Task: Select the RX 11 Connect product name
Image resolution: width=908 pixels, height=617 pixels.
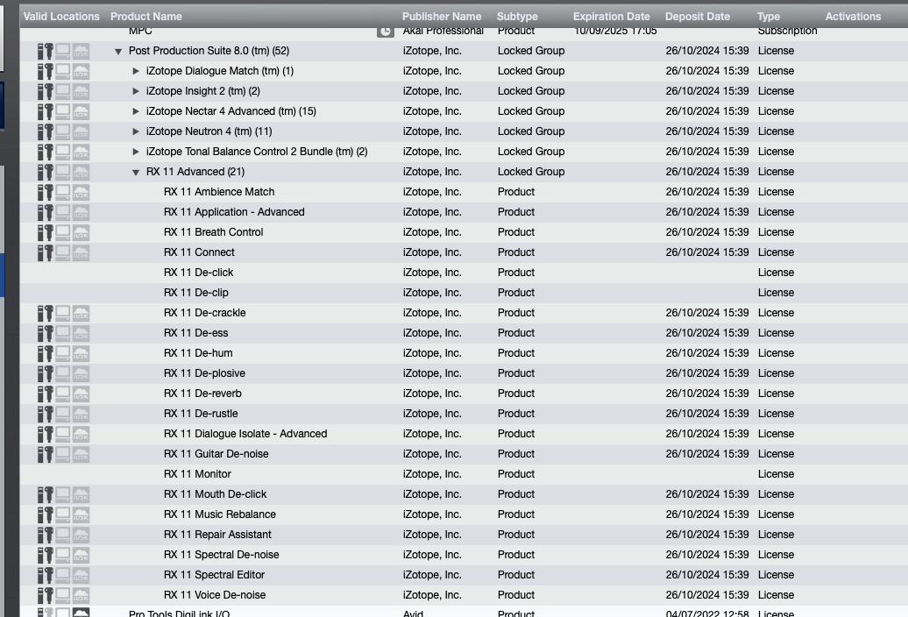Action: (199, 252)
